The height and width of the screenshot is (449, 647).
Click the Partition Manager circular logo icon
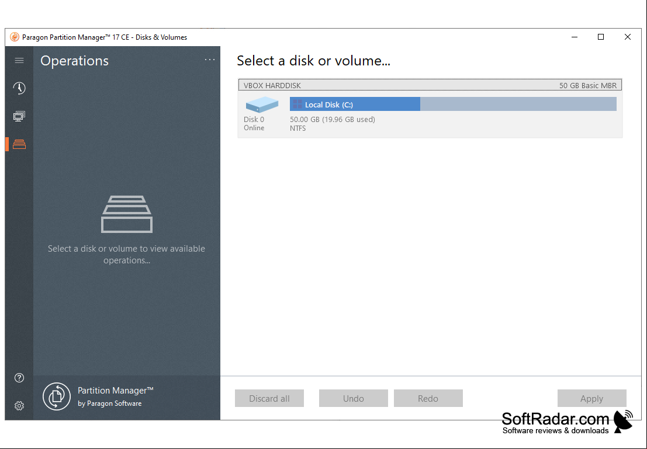57,396
